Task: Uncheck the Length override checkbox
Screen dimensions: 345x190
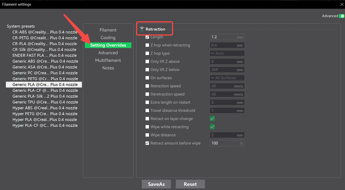Action: click(147, 37)
